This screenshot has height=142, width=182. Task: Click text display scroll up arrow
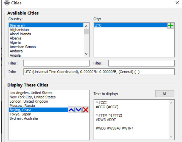(x=171, y=103)
